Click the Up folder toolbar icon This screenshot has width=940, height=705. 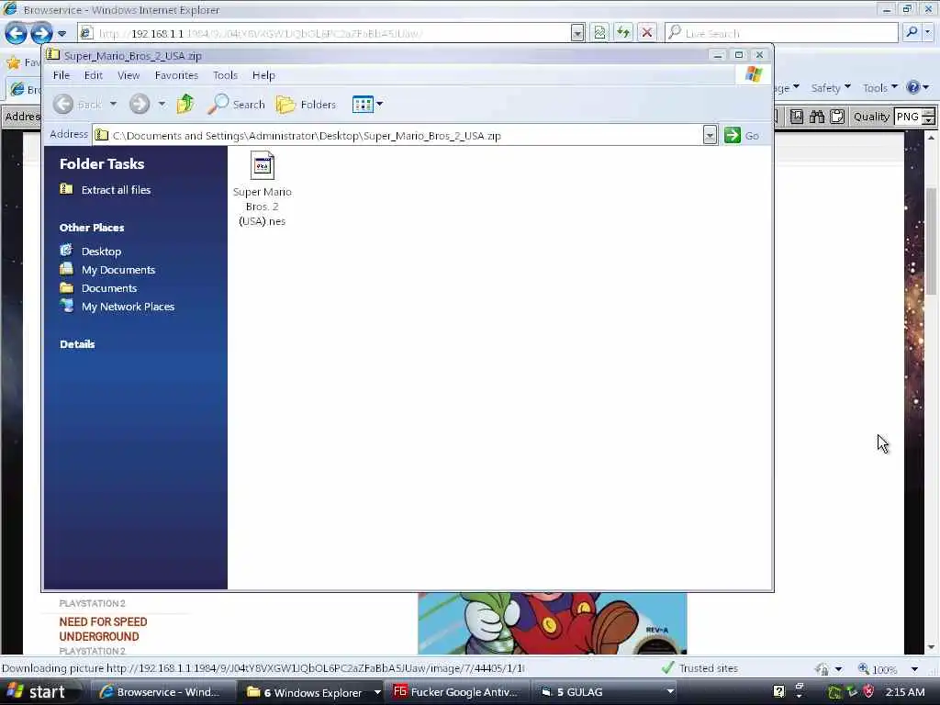185,105
